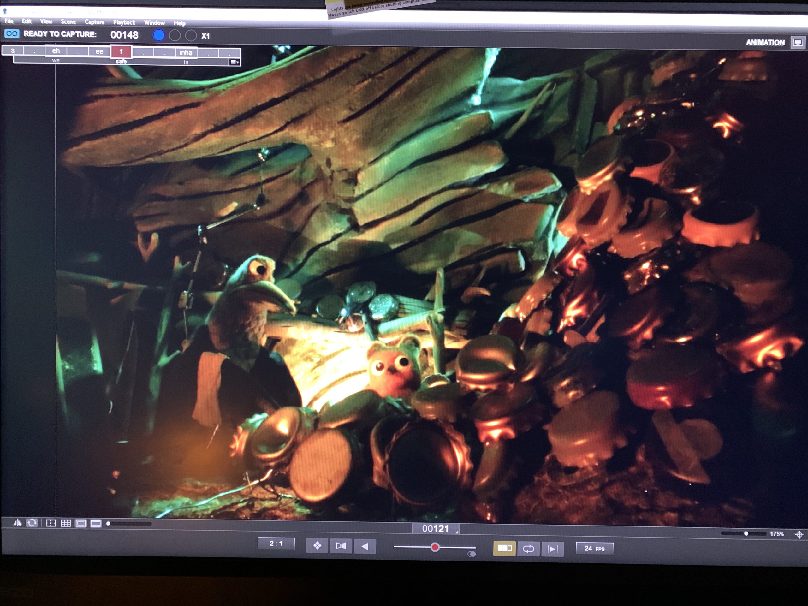
Task: Open the 24 FPS frame rate selector
Action: [594, 548]
